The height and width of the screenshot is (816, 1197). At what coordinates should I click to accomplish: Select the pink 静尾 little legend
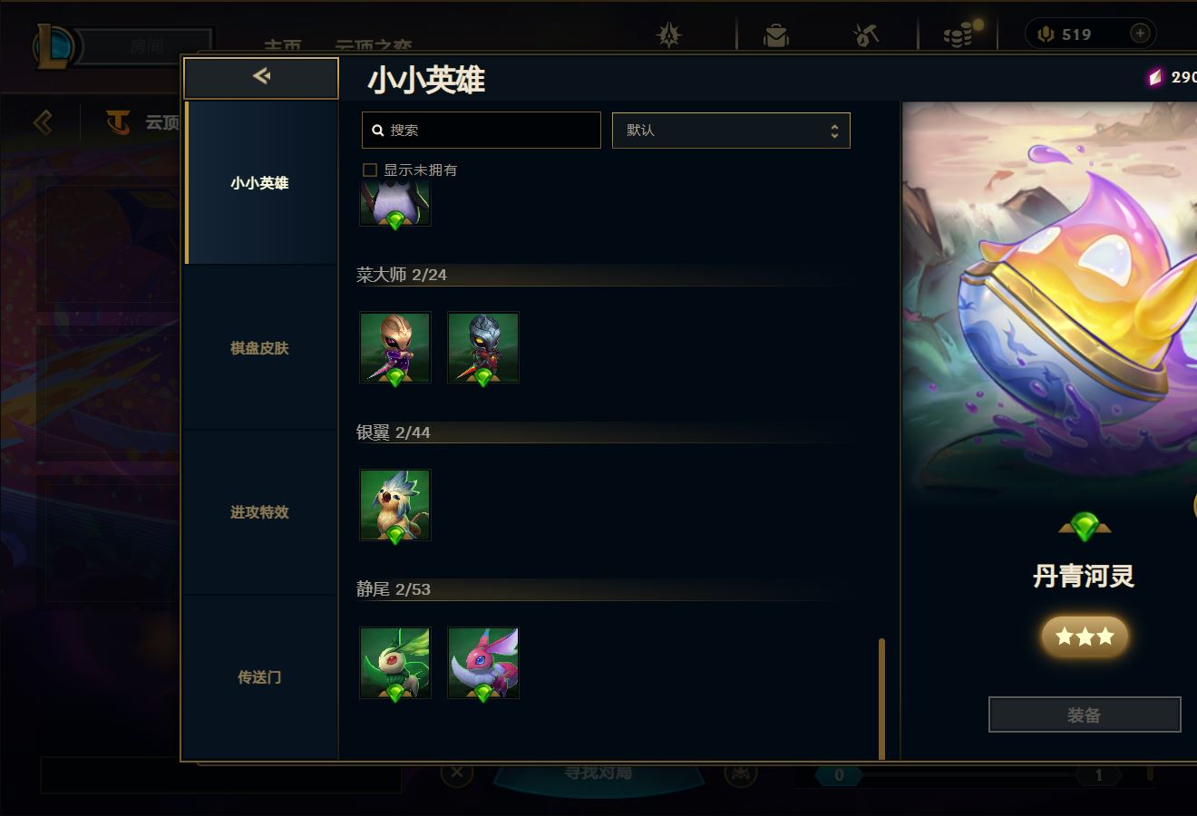pos(483,663)
